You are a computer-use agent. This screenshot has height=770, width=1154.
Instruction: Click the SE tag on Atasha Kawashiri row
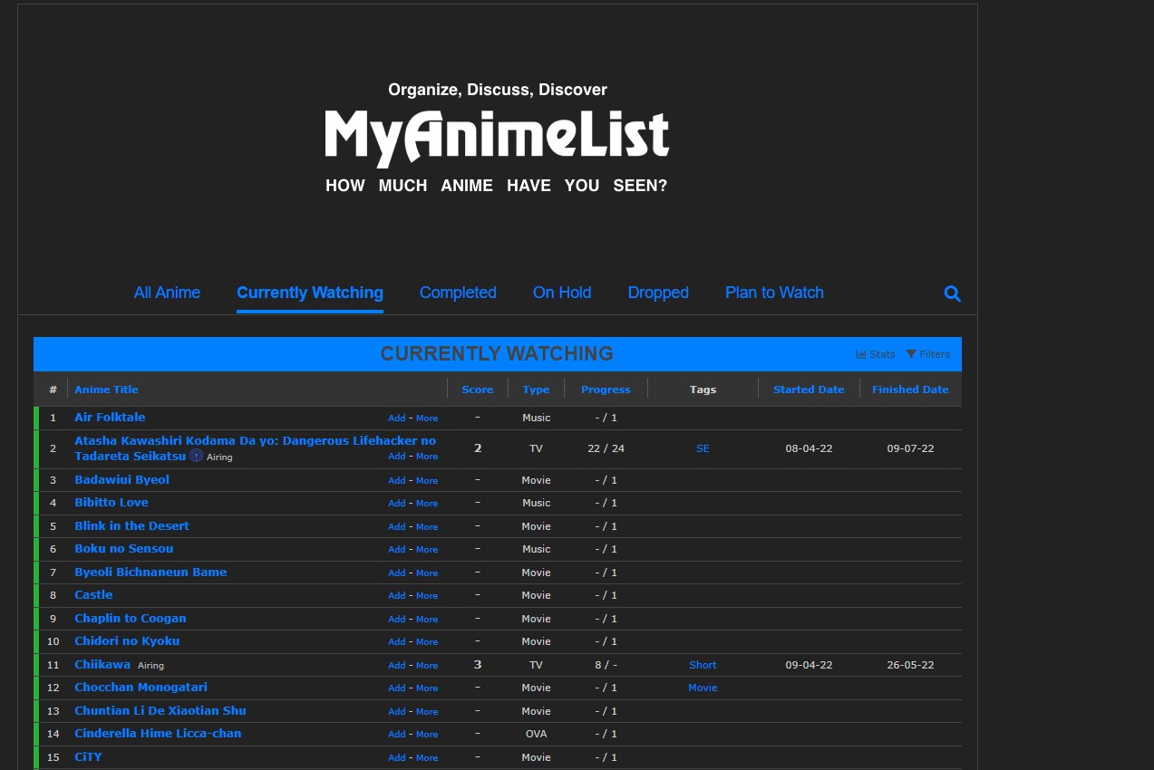pyautogui.click(x=703, y=448)
